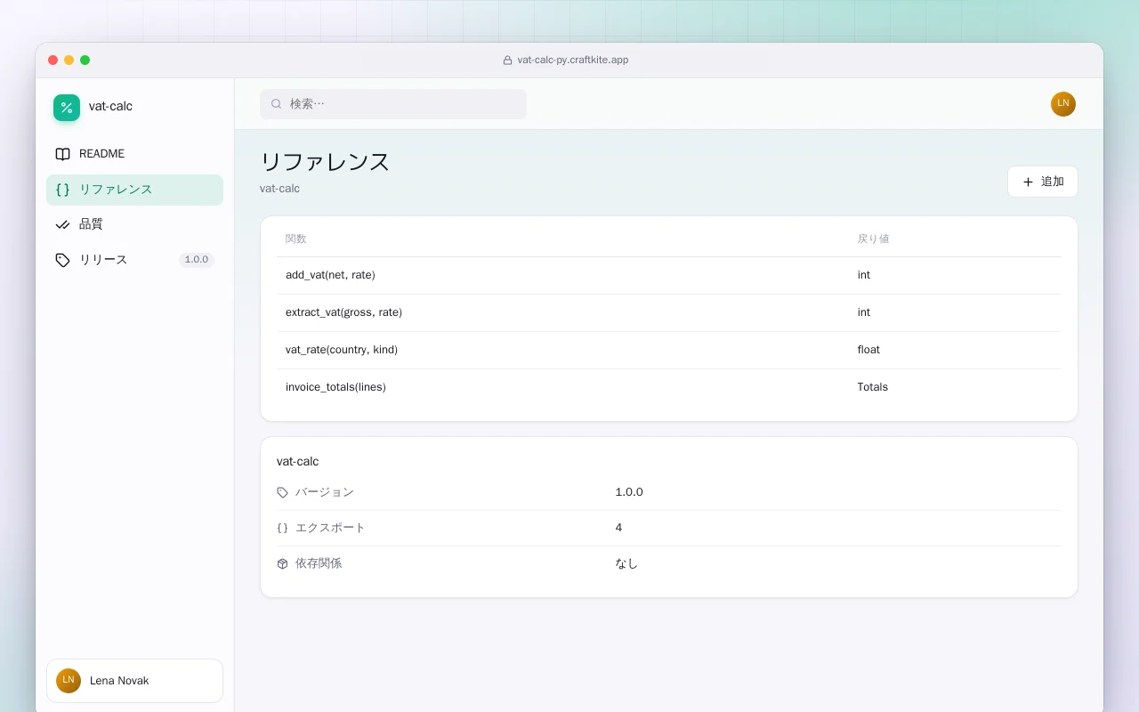Click the package icon beside 依存関係
The image size is (1139, 712).
[x=282, y=563]
